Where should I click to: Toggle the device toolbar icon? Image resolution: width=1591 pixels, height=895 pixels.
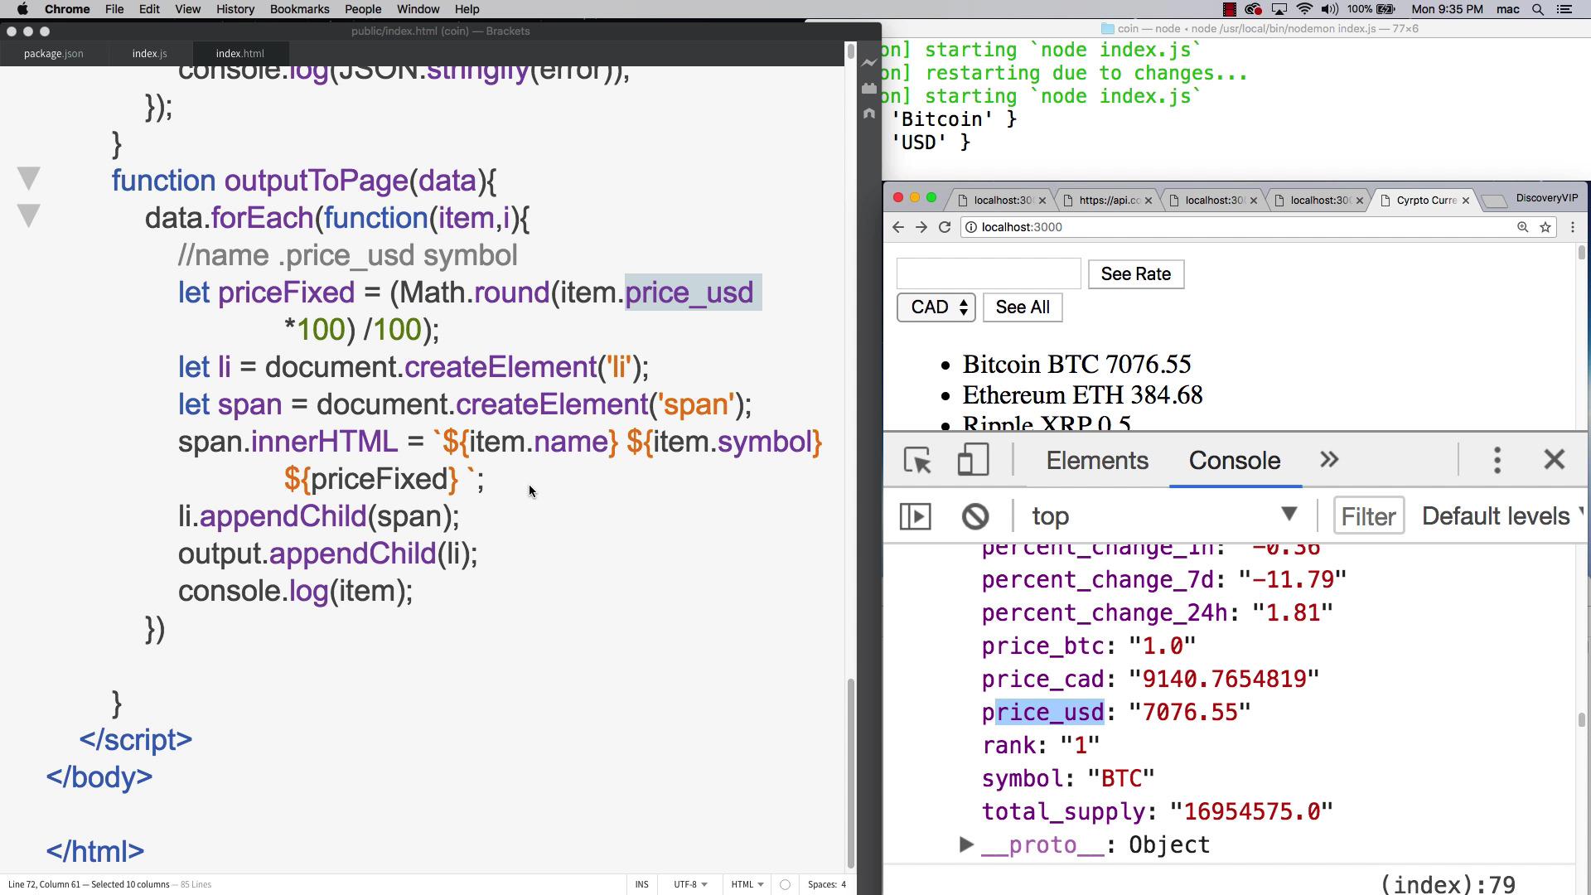pyautogui.click(x=973, y=460)
